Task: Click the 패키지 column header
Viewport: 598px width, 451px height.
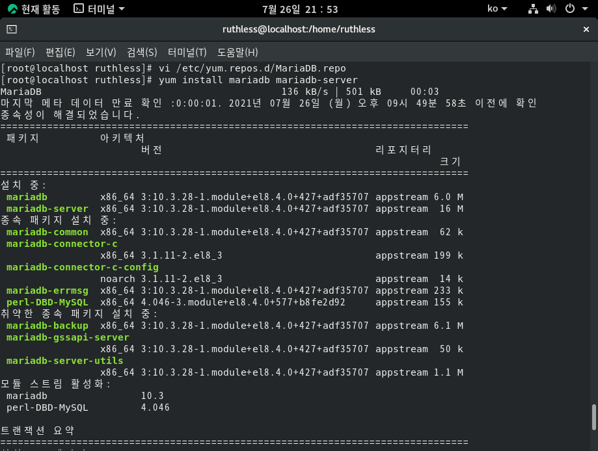Action: (23, 138)
